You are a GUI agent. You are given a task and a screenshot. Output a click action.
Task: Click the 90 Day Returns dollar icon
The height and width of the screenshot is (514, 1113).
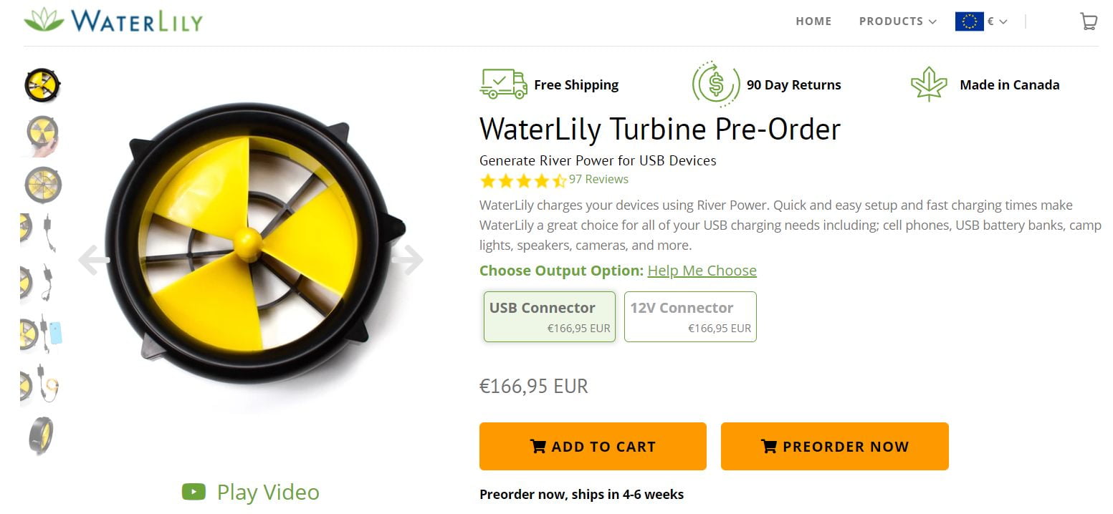pos(715,84)
